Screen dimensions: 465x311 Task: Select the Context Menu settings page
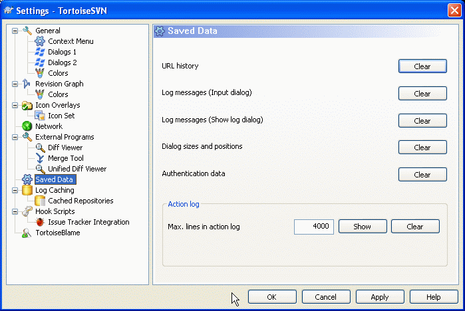click(71, 41)
